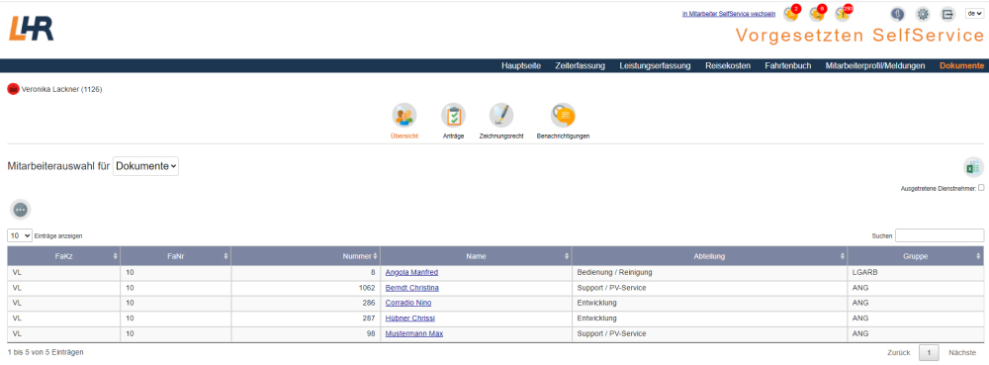The height and width of the screenshot is (365, 989).
Task: Click number 287 cell
Action: point(306,318)
